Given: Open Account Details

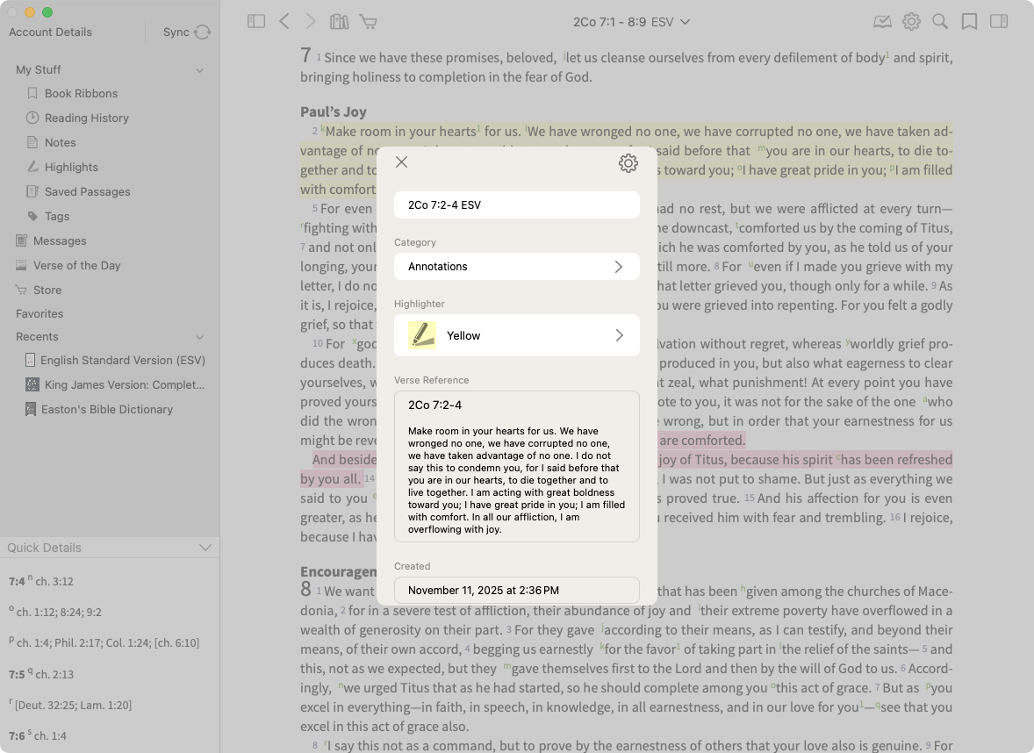Looking at the screenshot, I should point(50,32).
